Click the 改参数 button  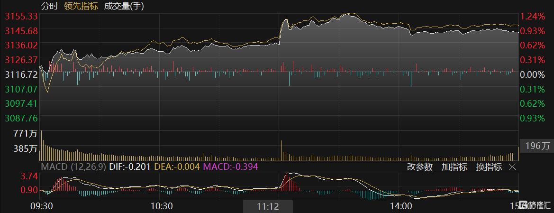(x=420, y=167)
